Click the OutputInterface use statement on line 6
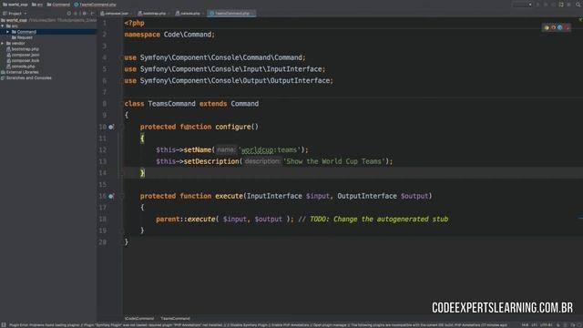583x328 pixels. [229, 81]
